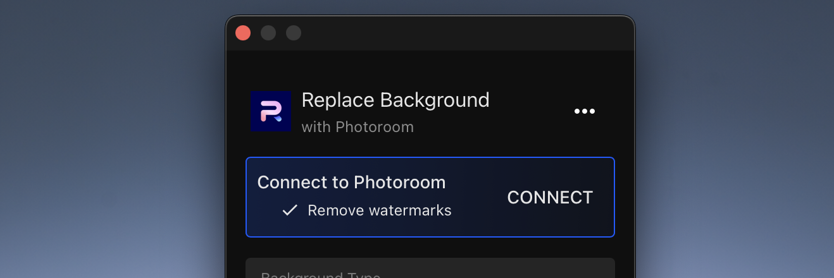
Task: Expand the partially visible Background Type panel
Action: [x=430, y=268]
